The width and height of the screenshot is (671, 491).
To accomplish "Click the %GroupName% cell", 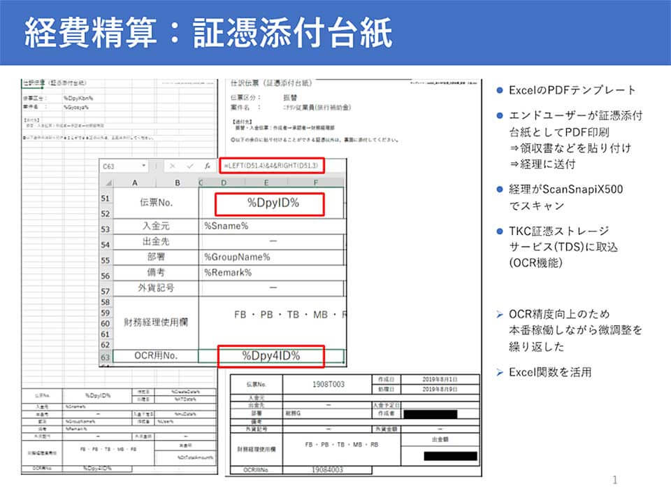I will click(272, 257).
